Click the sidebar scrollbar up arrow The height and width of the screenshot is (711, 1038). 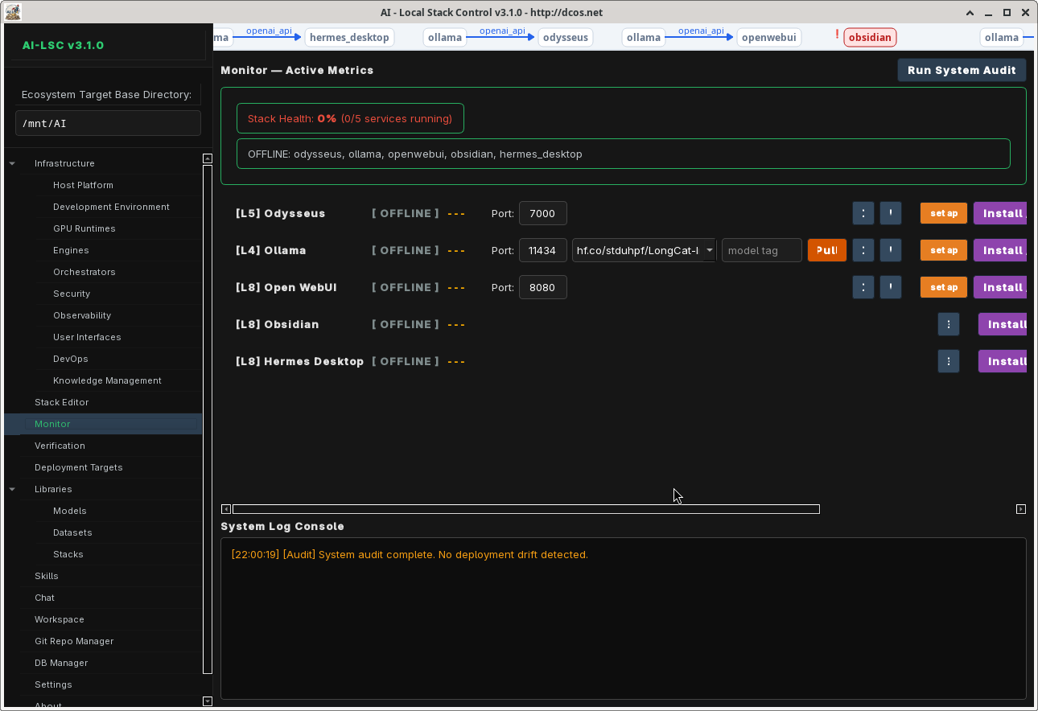[208, 158]
